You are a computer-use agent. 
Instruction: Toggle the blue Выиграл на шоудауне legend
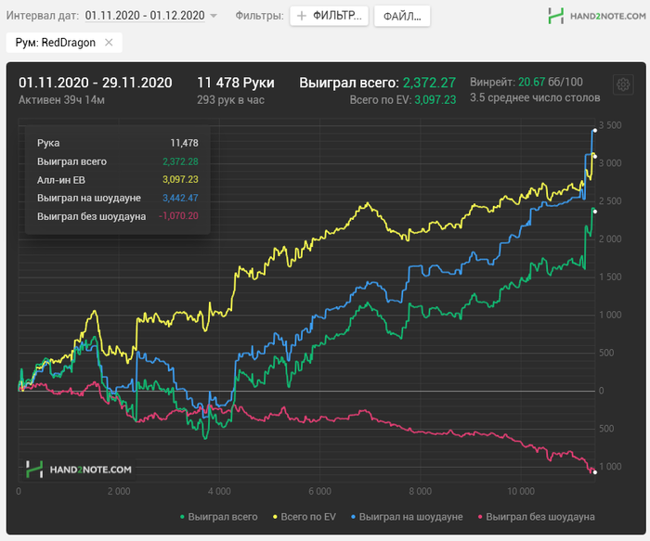coord(407,517)
